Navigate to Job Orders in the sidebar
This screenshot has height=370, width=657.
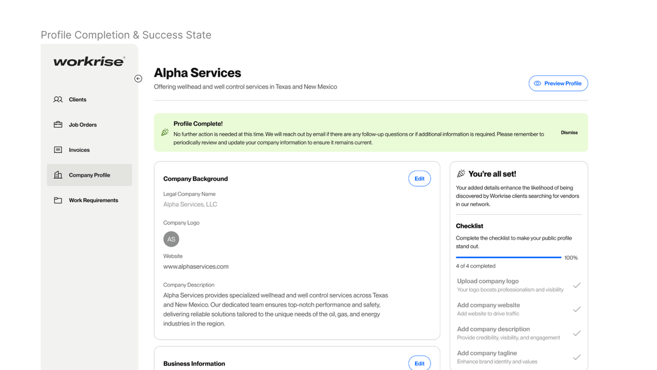pos(82,124)
